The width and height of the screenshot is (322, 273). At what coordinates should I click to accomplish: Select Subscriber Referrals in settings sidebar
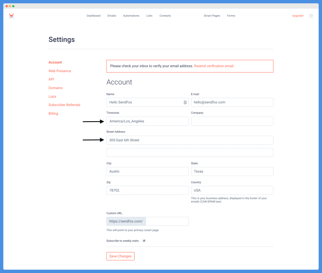click(x=64, y=105)
